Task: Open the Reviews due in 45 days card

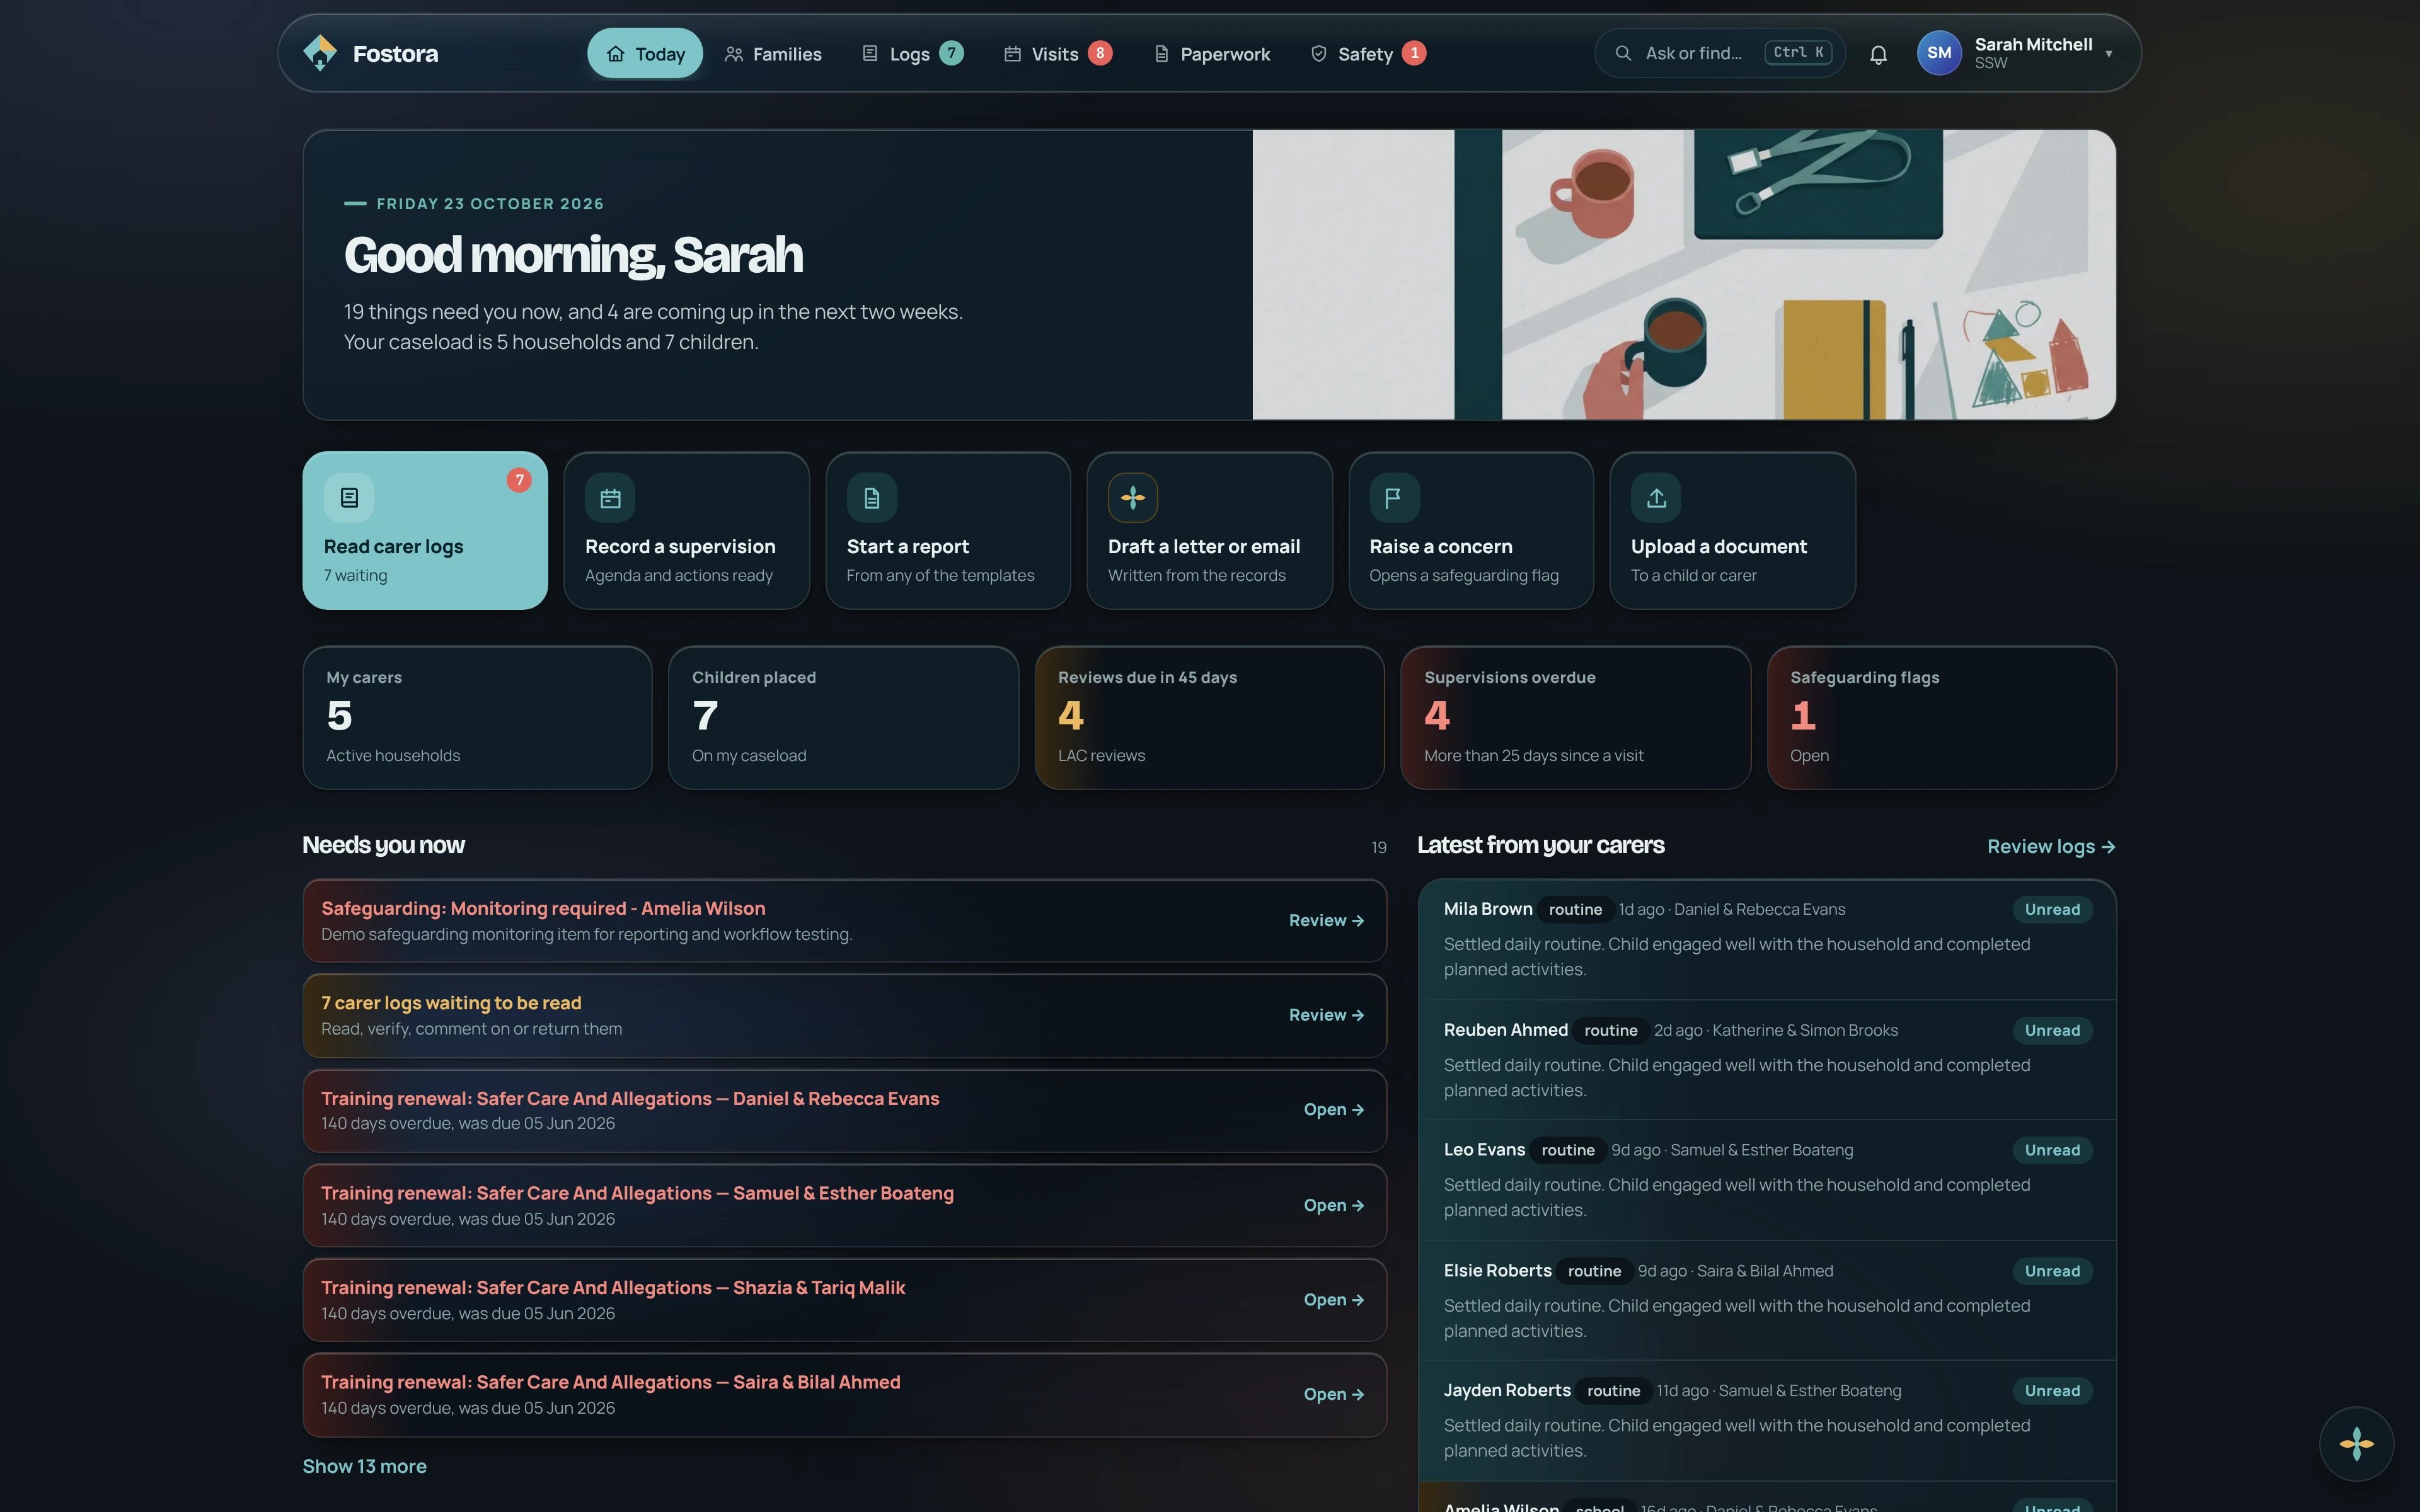Action: 1209,717
